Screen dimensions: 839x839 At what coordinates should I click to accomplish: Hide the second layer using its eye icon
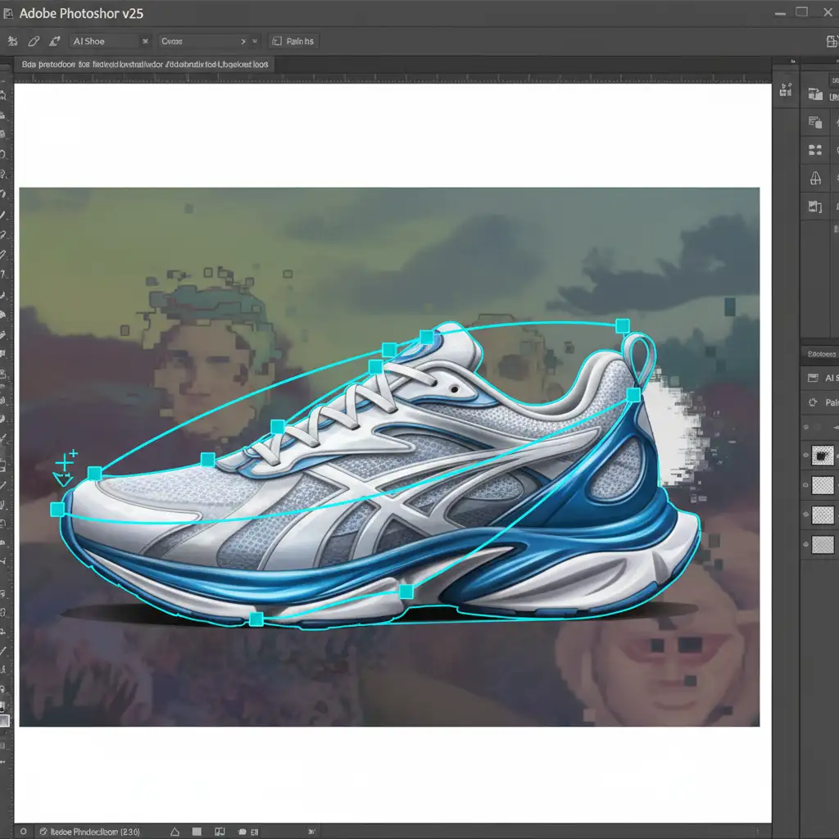pyautogui.click(x=807, y=485)
